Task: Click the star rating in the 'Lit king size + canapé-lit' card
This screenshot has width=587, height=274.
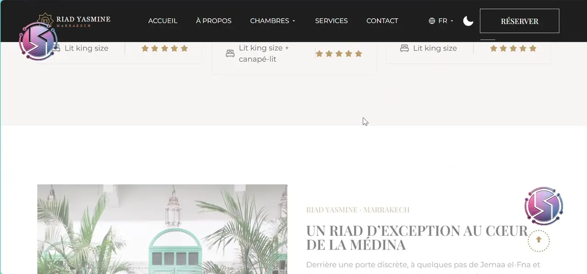Action: pyautogui.click(x=339, y=54)
